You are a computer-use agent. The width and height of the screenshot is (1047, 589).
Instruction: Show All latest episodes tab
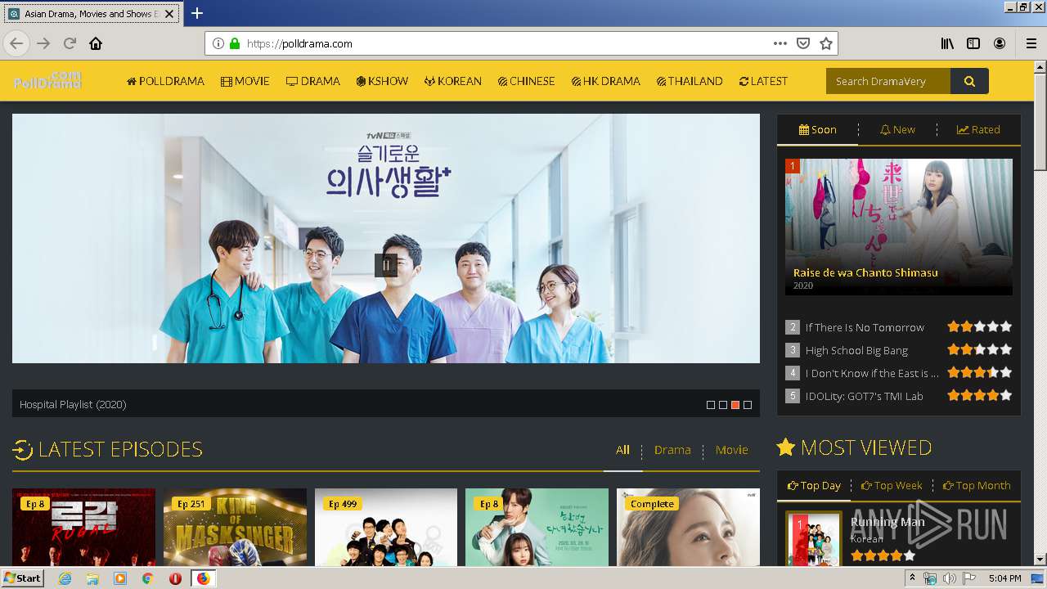622,449
